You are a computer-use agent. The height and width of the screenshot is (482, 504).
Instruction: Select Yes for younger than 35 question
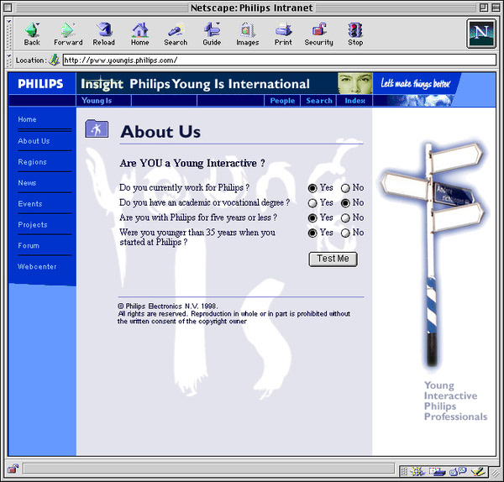[312, 233]
